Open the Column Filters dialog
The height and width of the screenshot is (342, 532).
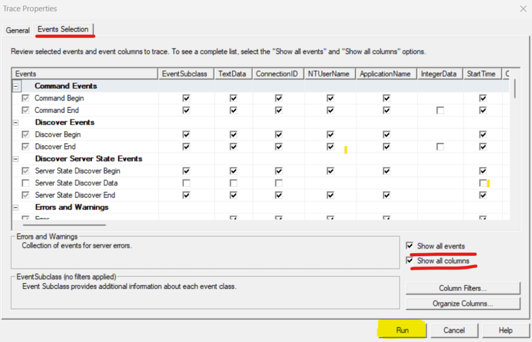[x=463, y=288]
